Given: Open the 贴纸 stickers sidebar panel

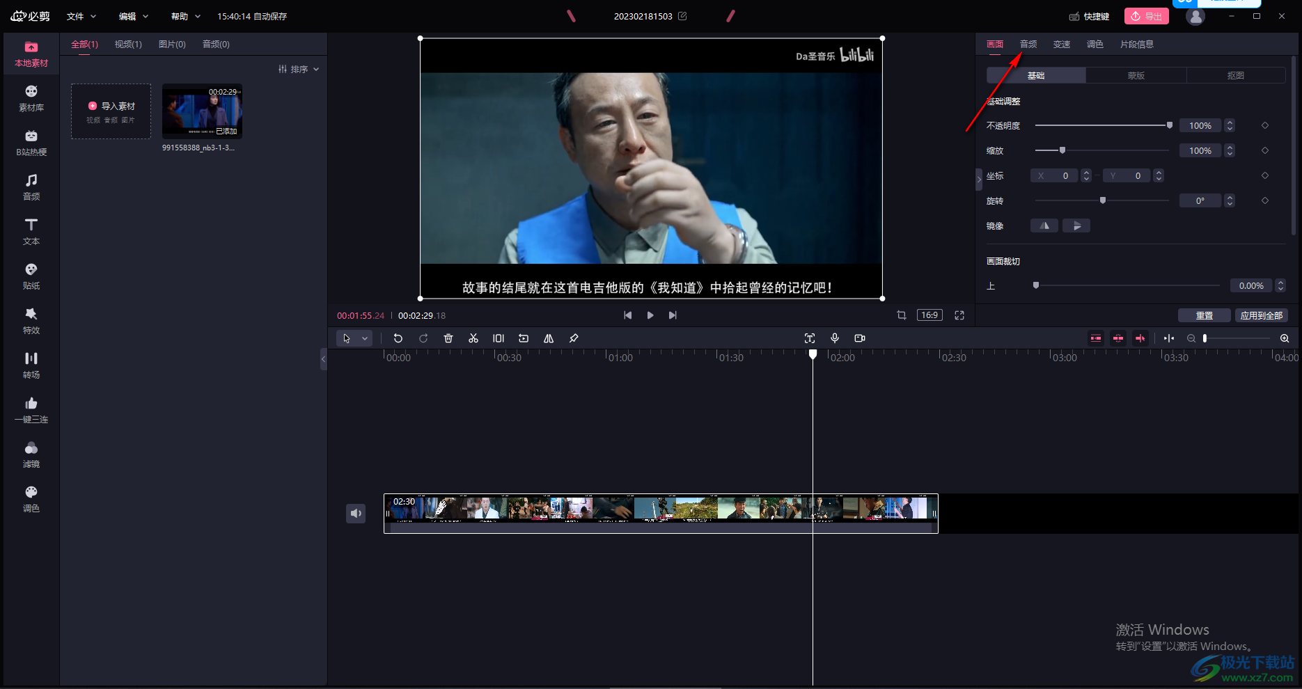Looking at the screenshot, I should point(31,276).
